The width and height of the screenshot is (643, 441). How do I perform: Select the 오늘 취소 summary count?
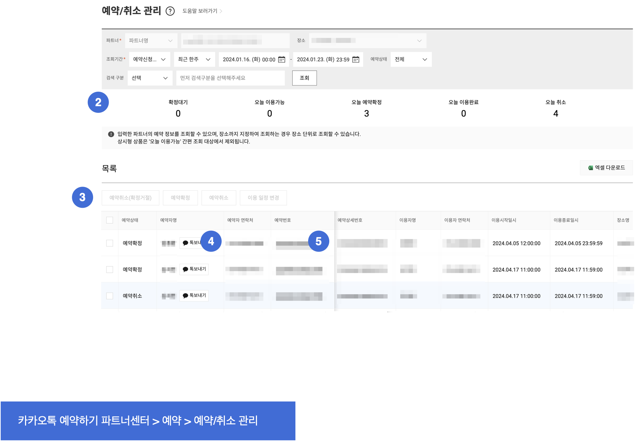pos(556,113)
